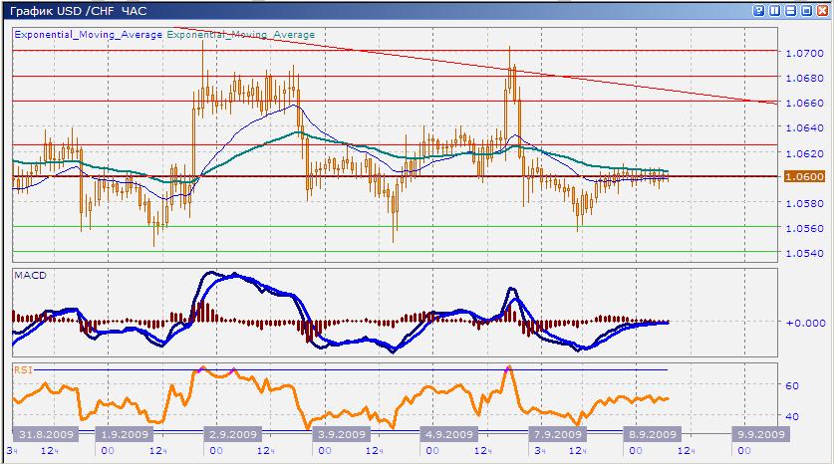The width and height of the screenshot is (834, 464).
Task: Click the horizontal split window icon
Action: (791, 10)
